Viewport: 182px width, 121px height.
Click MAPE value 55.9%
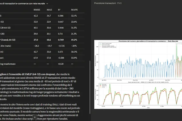coord(74,58)
